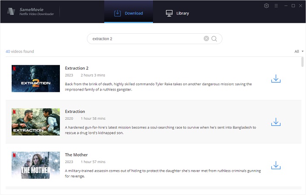Click the magnifying glass search icon
This screenshot has width=306, height=195.
pos(215,38)
